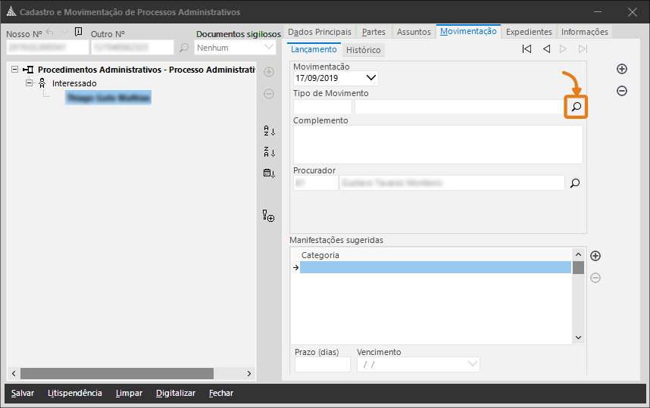The width and height of the screenshot is (650, 408).
Task: Open the Histórico sub-tab
Action: coord(364,50)
